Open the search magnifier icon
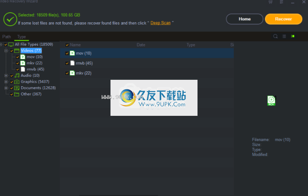 (275, 36)
